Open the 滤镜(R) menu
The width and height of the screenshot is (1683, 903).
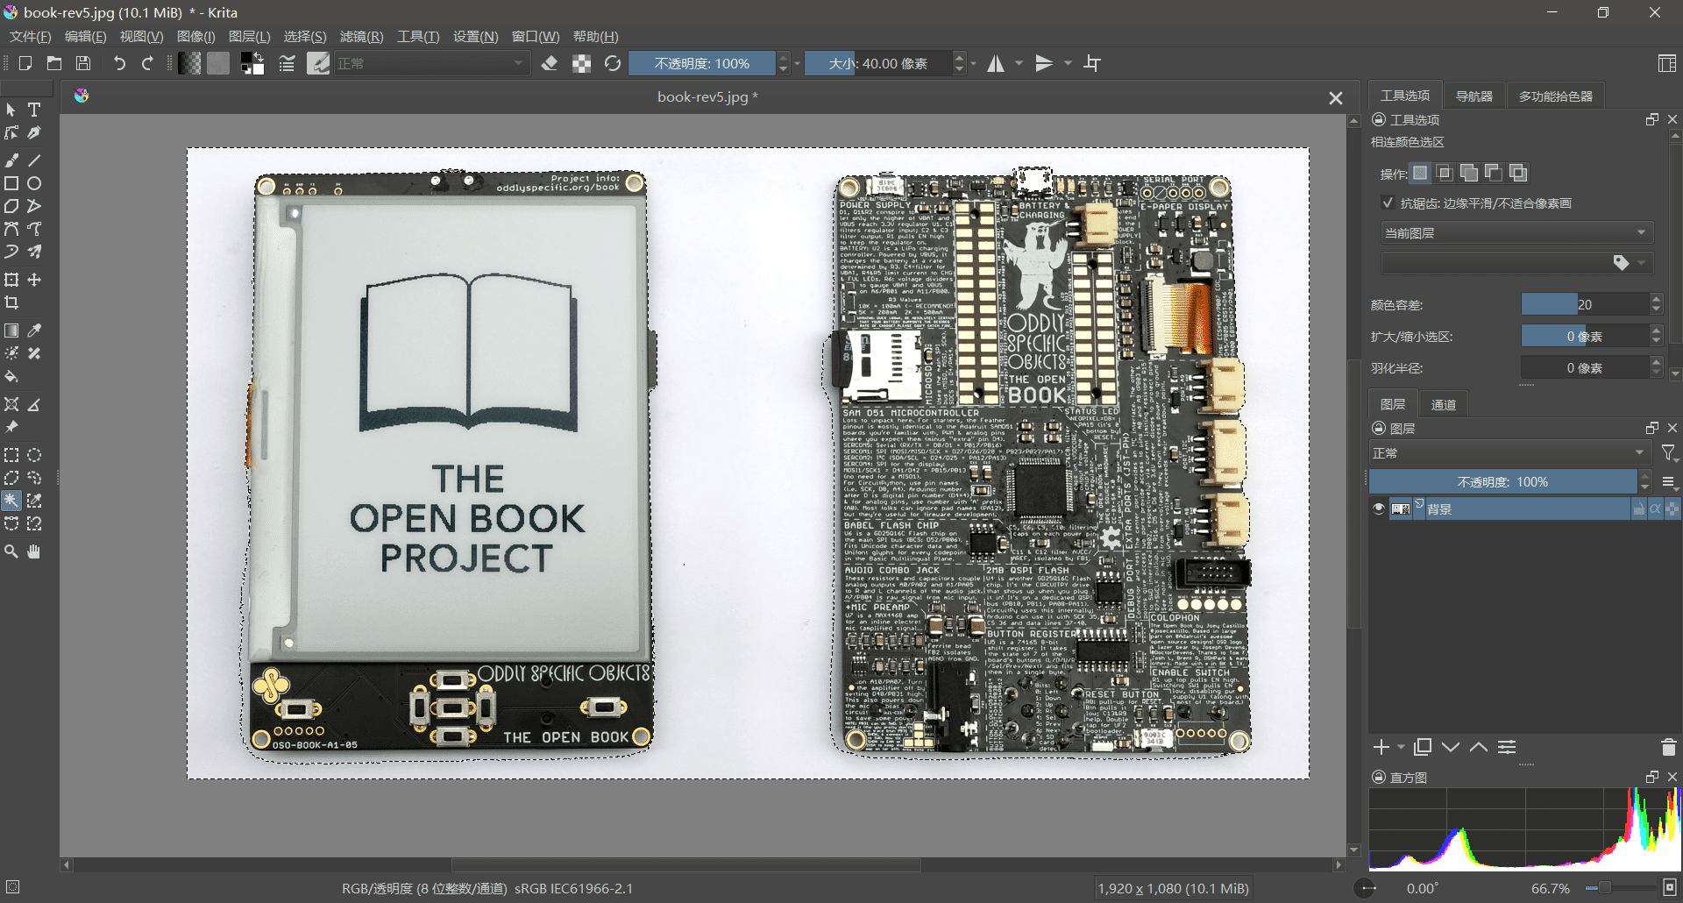361,36
